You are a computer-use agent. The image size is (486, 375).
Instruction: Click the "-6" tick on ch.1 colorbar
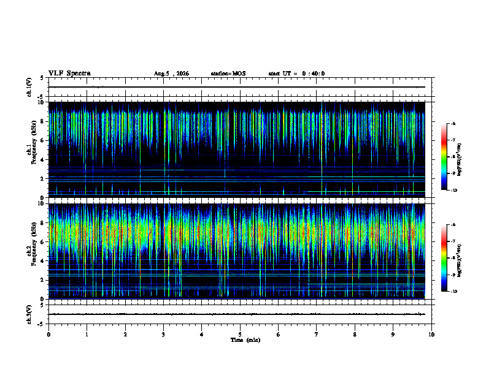453,124
